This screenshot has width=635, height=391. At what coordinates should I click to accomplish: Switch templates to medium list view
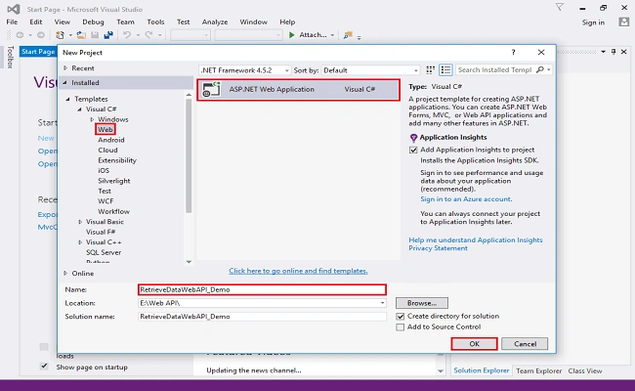click(x=445, y=70)
